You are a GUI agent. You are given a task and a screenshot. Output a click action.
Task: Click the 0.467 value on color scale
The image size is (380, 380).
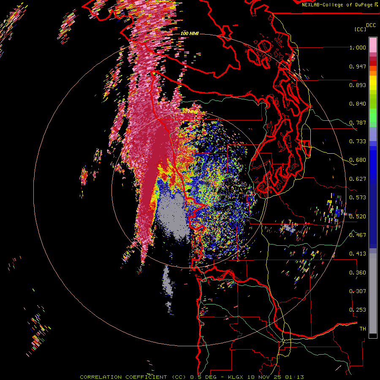click(358, 235)
